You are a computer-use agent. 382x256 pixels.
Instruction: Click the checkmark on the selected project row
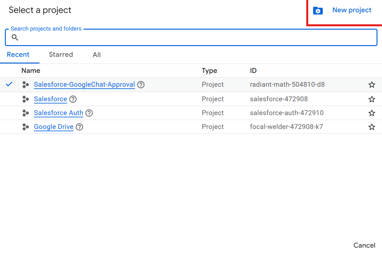(x=9, y=84)
